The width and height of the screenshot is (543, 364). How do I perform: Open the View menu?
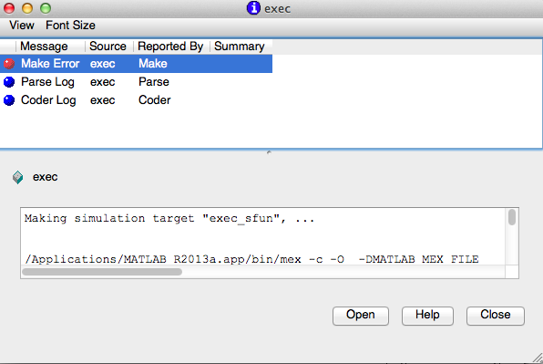coord(22,26)
